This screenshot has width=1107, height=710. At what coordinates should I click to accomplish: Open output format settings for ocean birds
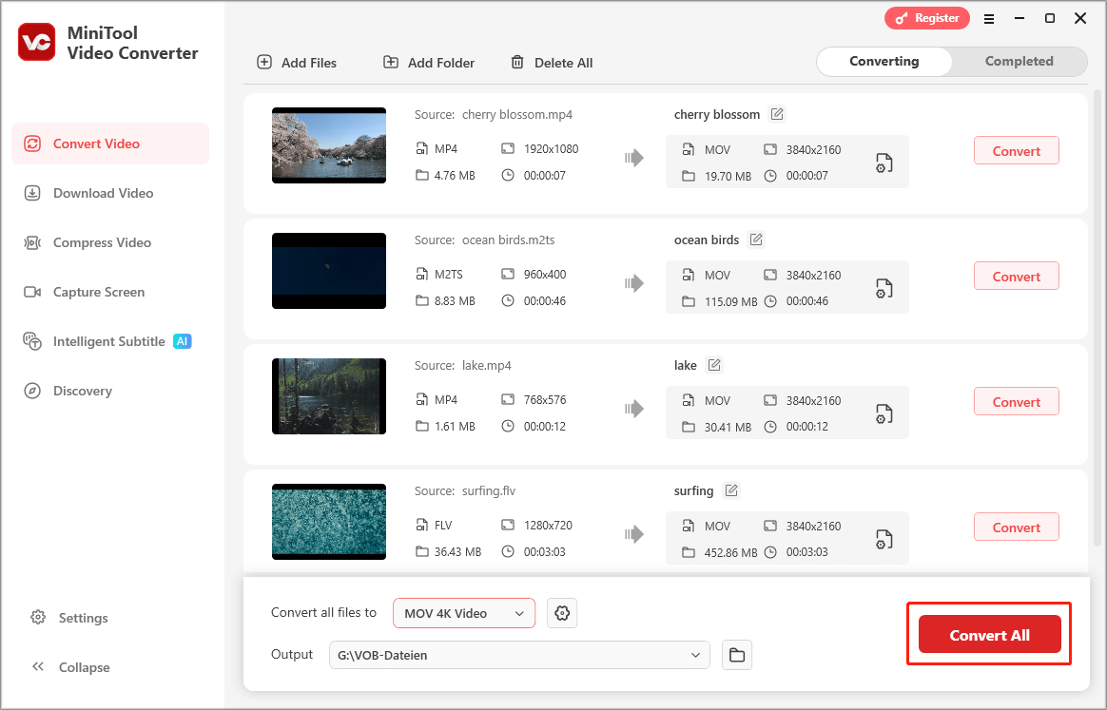884,288
